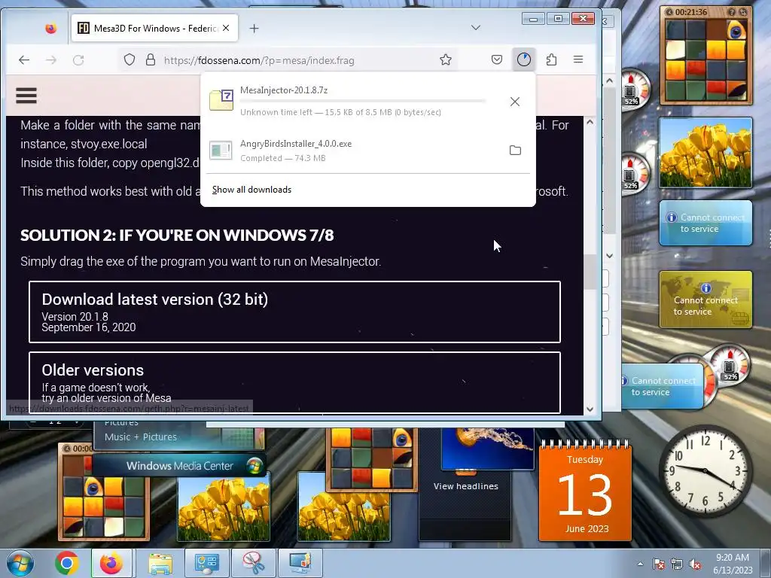This screenshot has height=578, width=771.
Task: Open Windows Media Center gadget
Action: point(179,465)
